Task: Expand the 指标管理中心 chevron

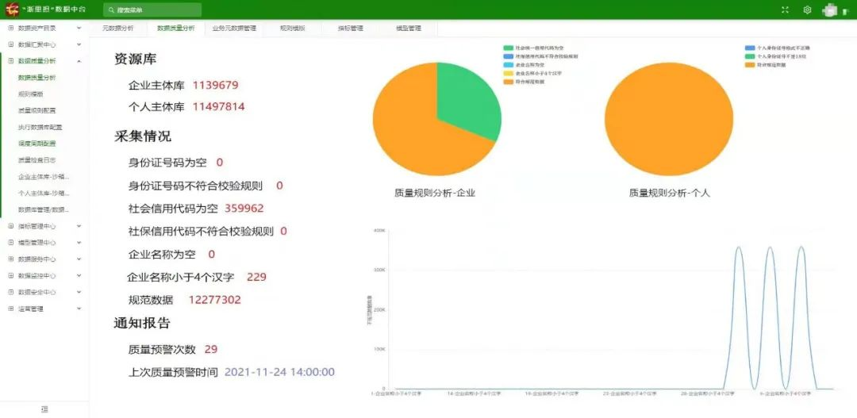Action: [x=79, y=226]
